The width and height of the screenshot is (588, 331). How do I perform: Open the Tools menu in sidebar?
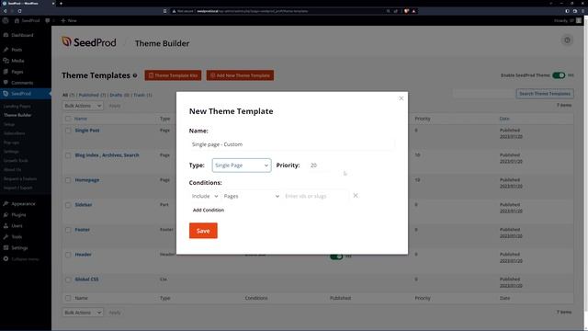click(x=17, y=237)
